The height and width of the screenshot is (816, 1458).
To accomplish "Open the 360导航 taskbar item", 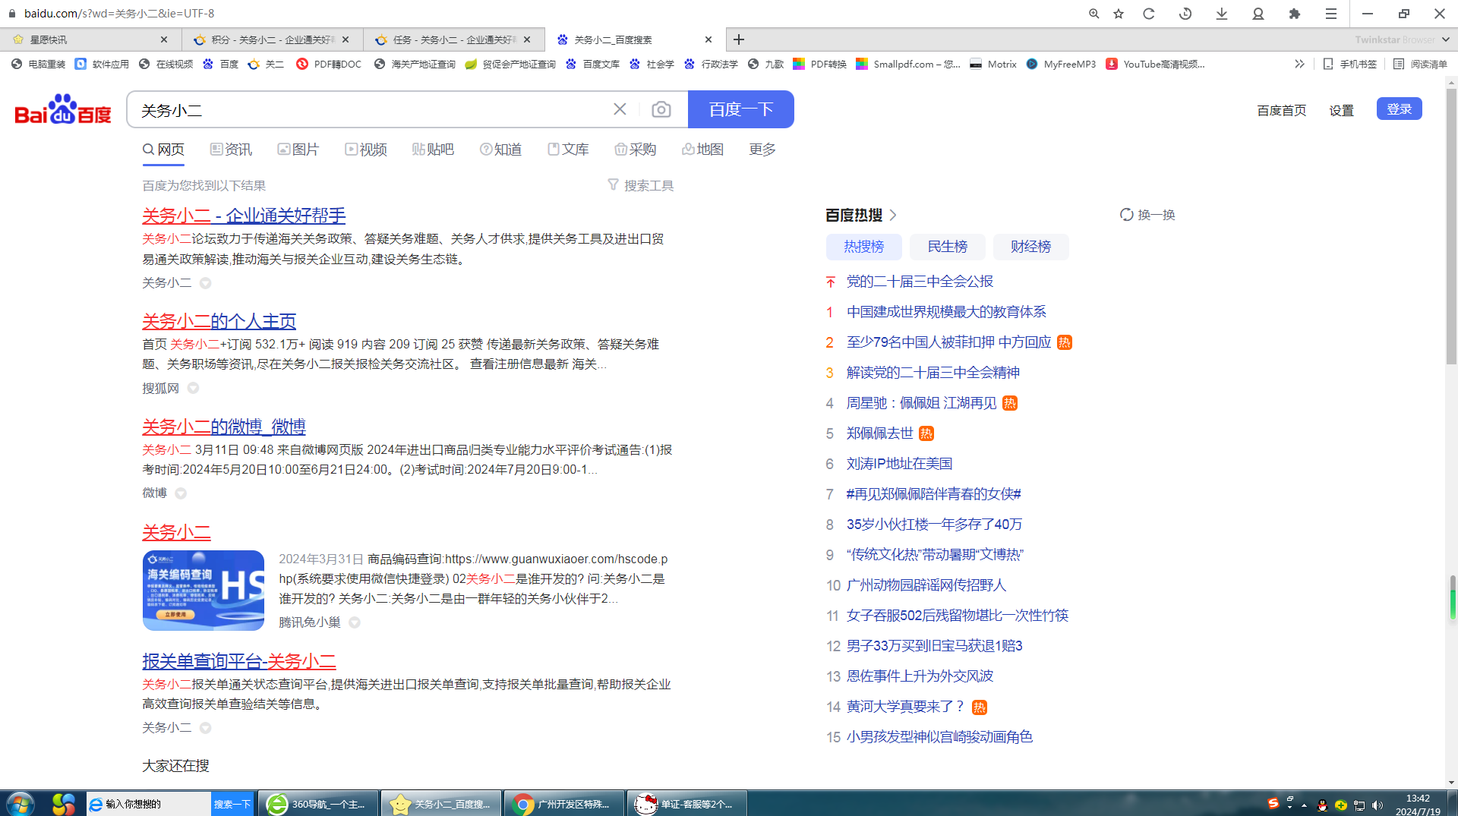I will tap(318, 804).
